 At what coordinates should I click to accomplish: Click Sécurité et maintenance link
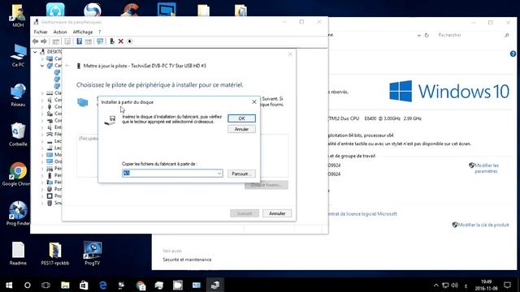[x=187, y=260]
